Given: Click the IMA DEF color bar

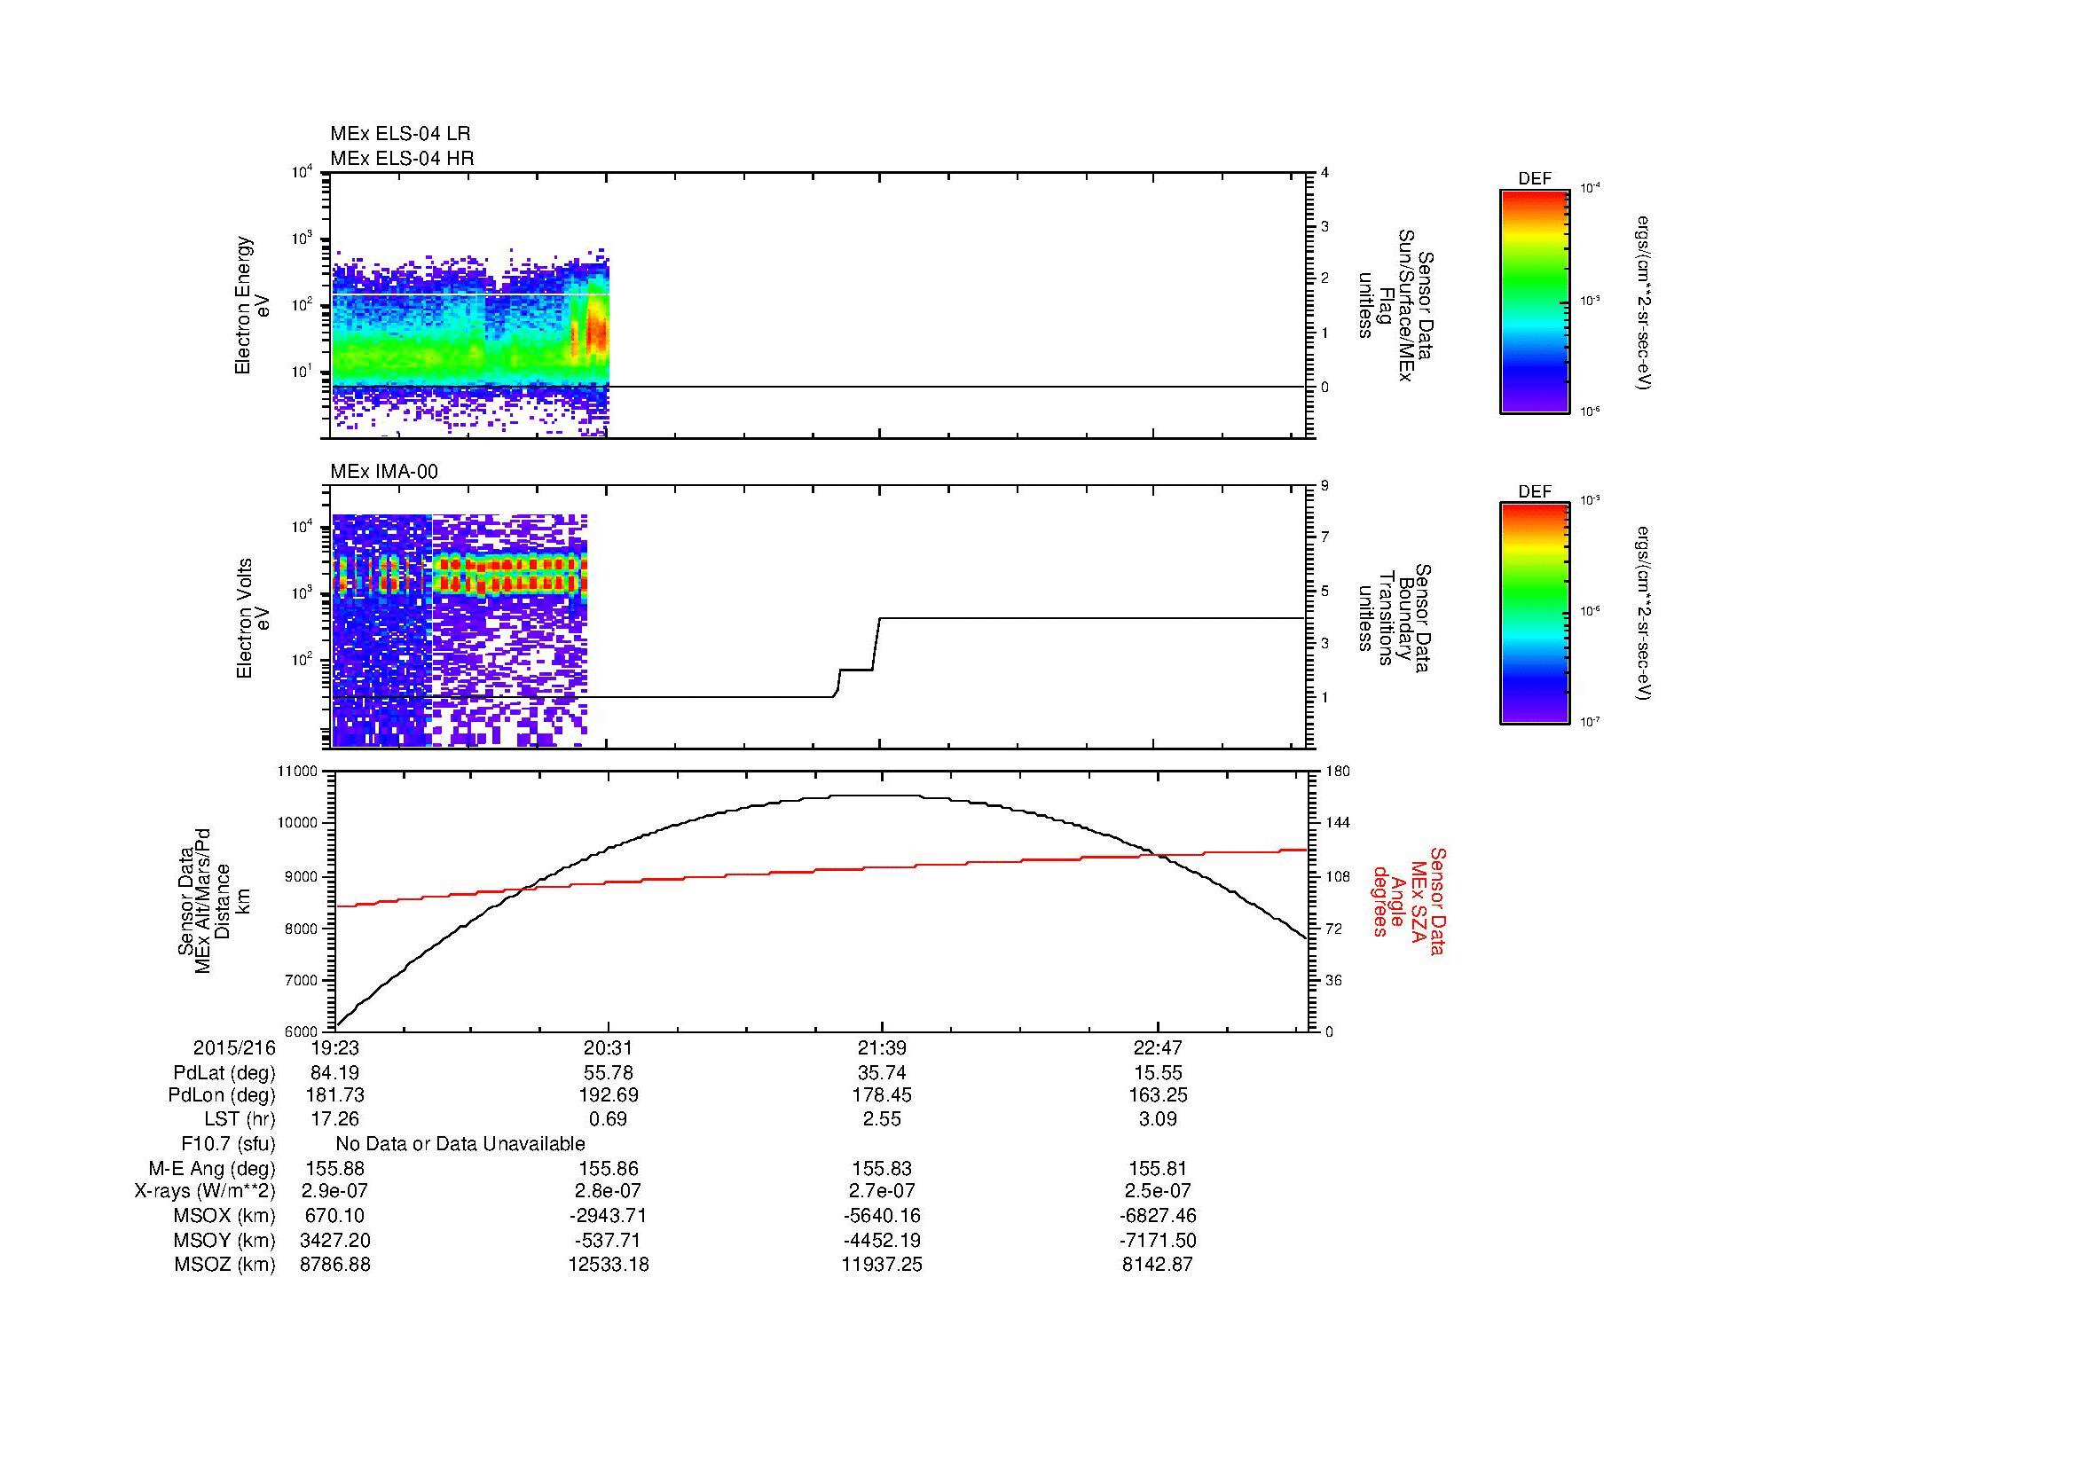Looking at the screenshot, I should [1535, 614].
